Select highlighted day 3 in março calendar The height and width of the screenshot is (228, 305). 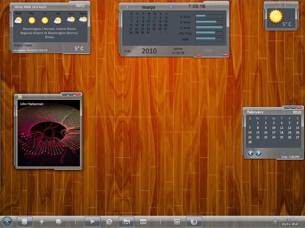(x=149, y=18)
